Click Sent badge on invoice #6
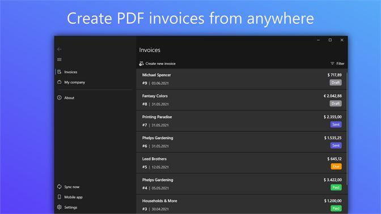Screen dimensions: 381x214 tap(336, 145)
